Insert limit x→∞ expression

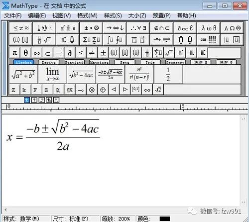52,74
